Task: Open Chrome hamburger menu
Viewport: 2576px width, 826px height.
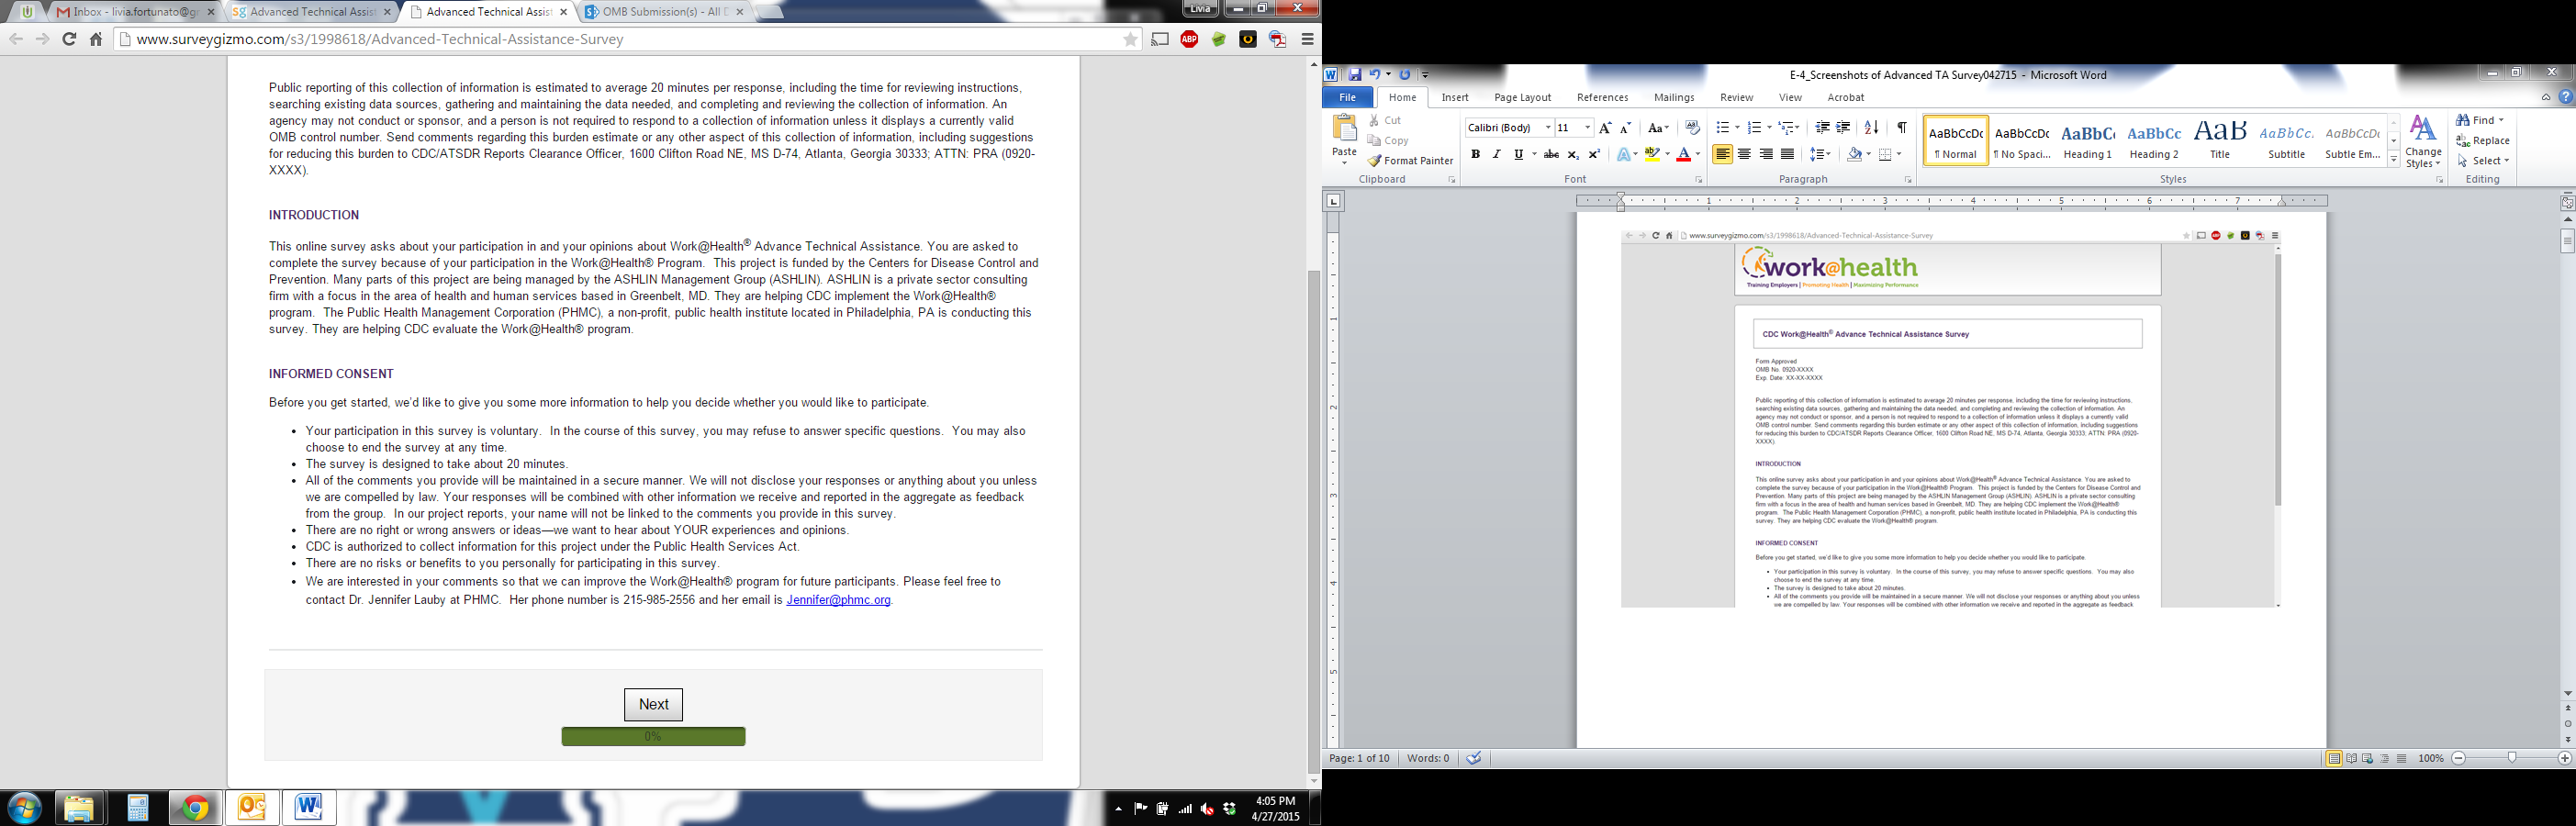Action: [1307, 39]
